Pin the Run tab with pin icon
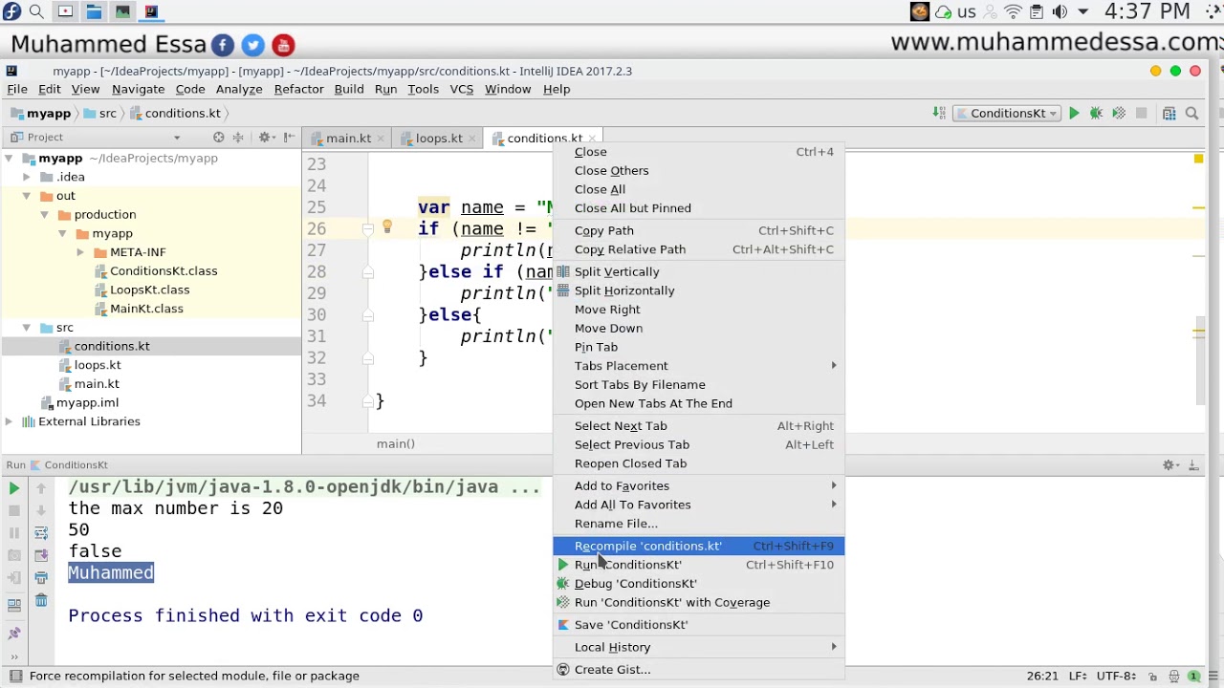 14,633
